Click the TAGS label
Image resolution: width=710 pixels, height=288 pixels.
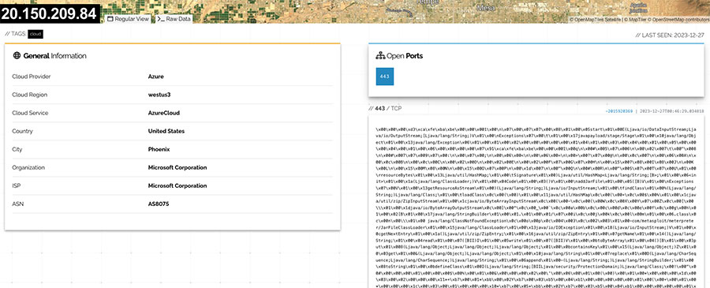coord(16,34)
